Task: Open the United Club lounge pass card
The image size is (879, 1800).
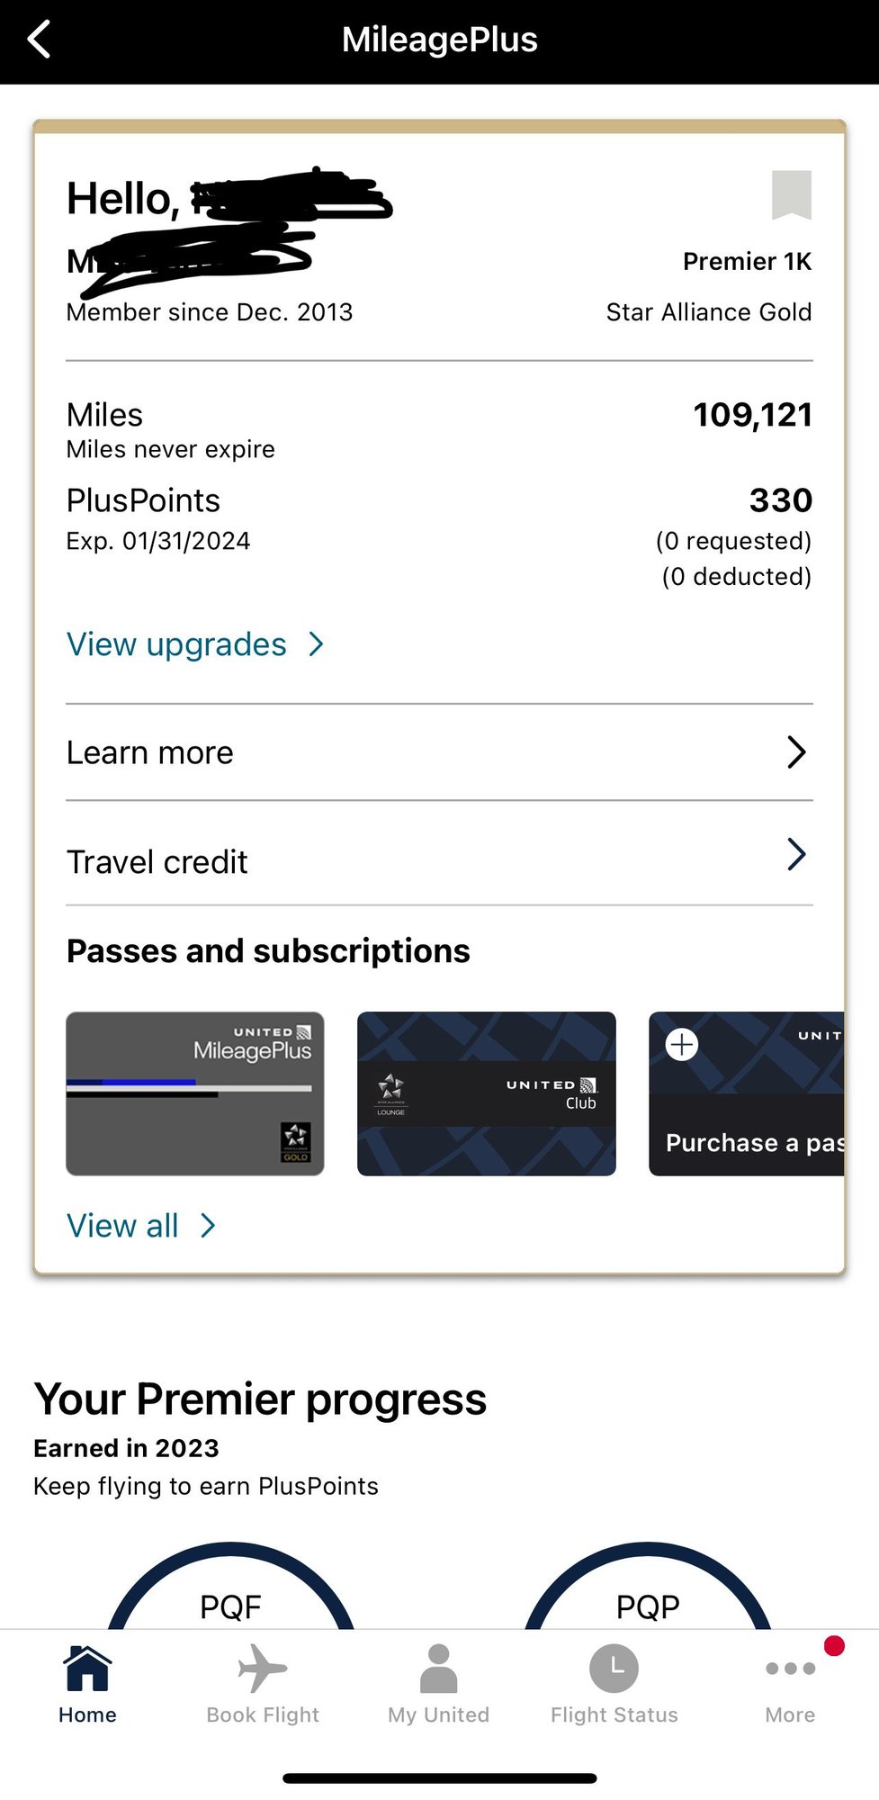Action: point(487,1093)
